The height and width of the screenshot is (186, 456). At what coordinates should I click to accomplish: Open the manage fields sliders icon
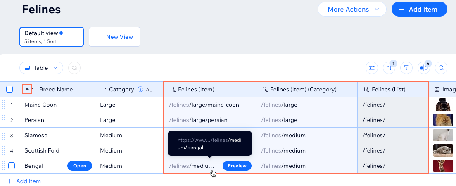click(x=372, y=68)
